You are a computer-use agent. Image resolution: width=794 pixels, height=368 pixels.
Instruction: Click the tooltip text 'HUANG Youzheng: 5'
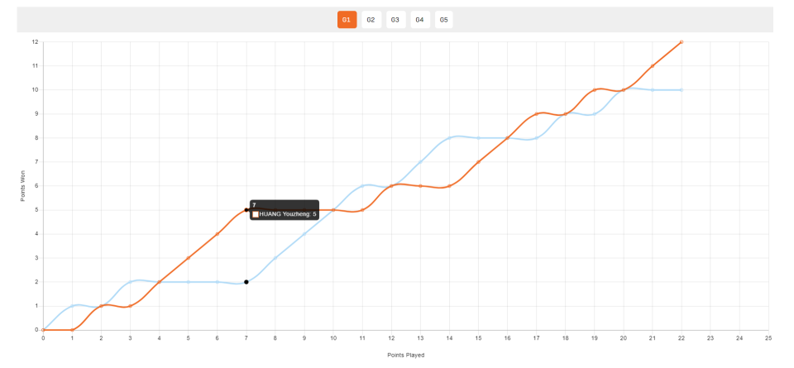pyautogui.click(x=288, y=214)
